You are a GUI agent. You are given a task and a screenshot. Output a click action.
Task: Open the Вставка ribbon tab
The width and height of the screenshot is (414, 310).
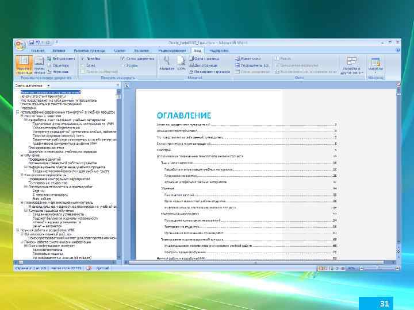coord(59,51)
